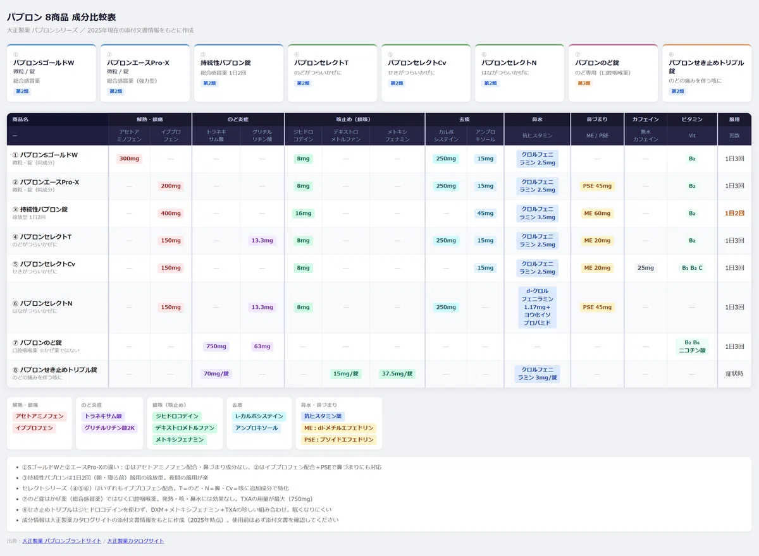Click the 63mg glycyrrhizic acid cell
759x556 pixels.
point(262,346)
